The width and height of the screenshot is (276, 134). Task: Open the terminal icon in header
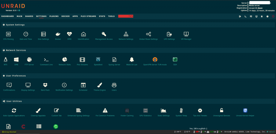[x=245, y=16]
